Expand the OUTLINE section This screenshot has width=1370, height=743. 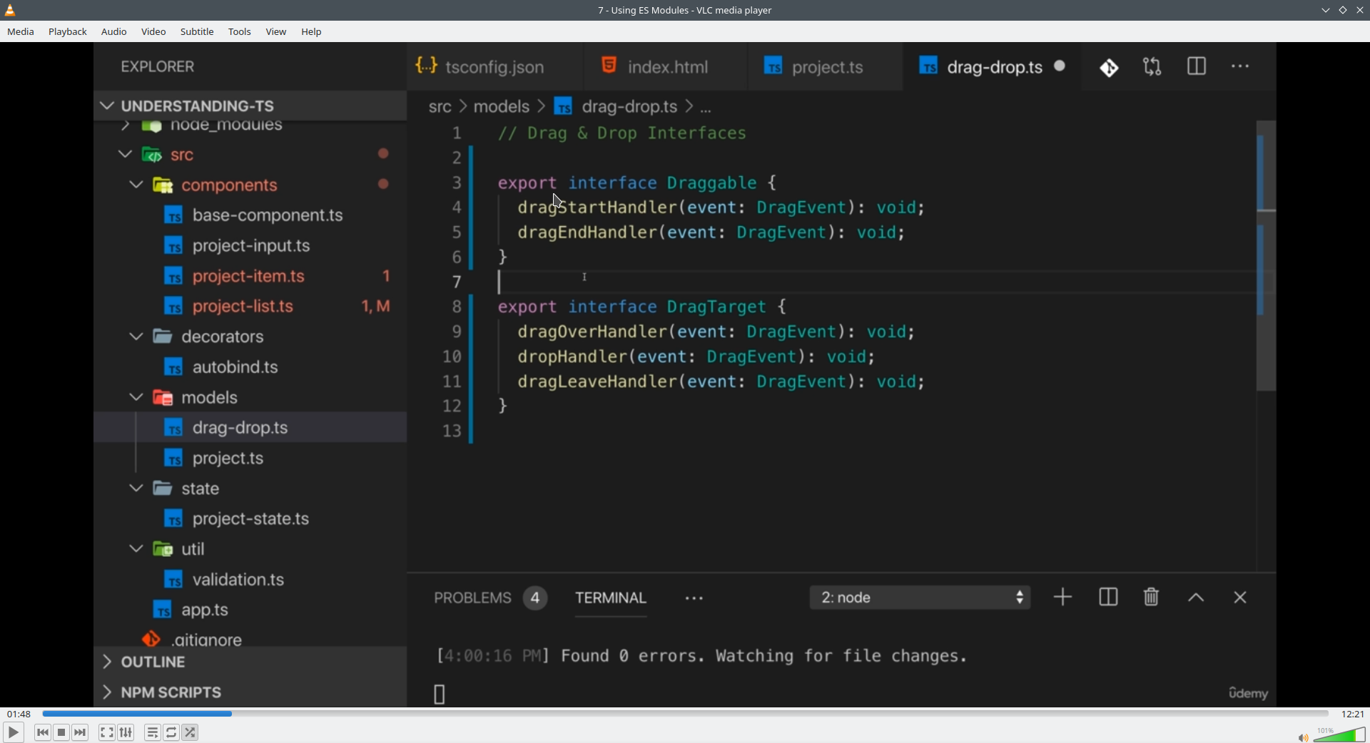click(x=250, y=662)
